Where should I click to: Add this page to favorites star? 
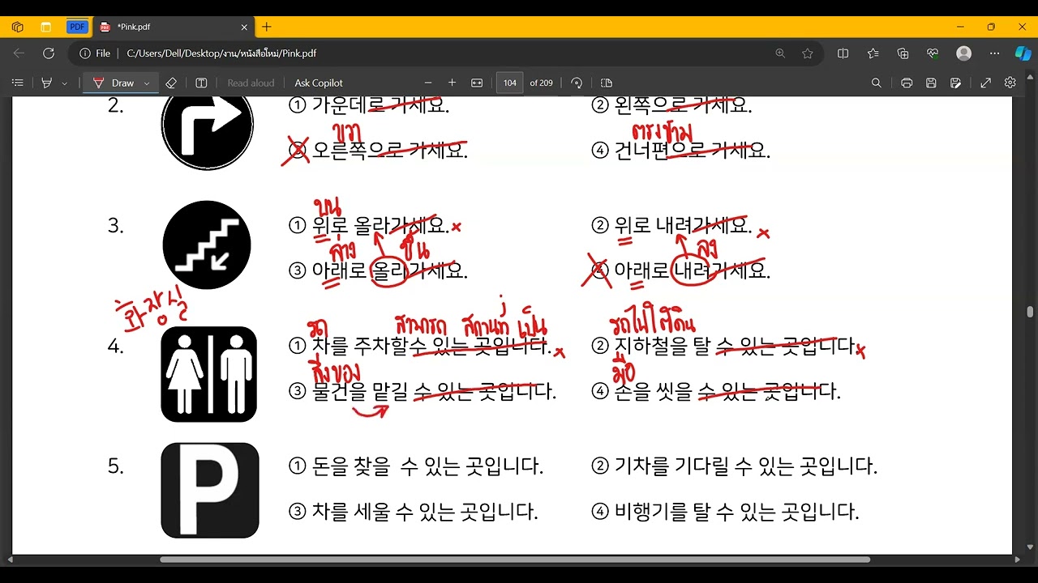pos(808,53)
